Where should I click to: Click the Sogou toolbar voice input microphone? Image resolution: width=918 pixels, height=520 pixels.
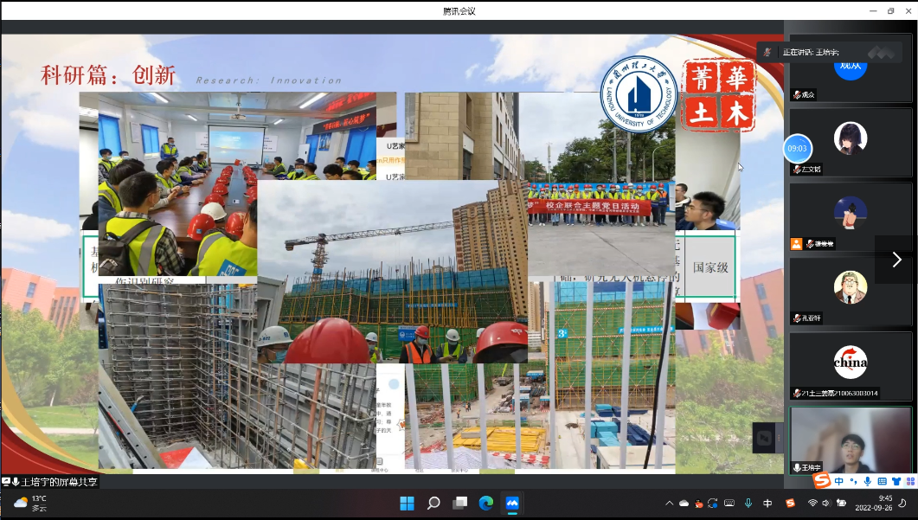click(x=867, y=481)
